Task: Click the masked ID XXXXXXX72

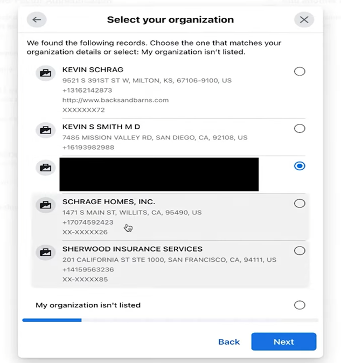Action: [83, 110]
